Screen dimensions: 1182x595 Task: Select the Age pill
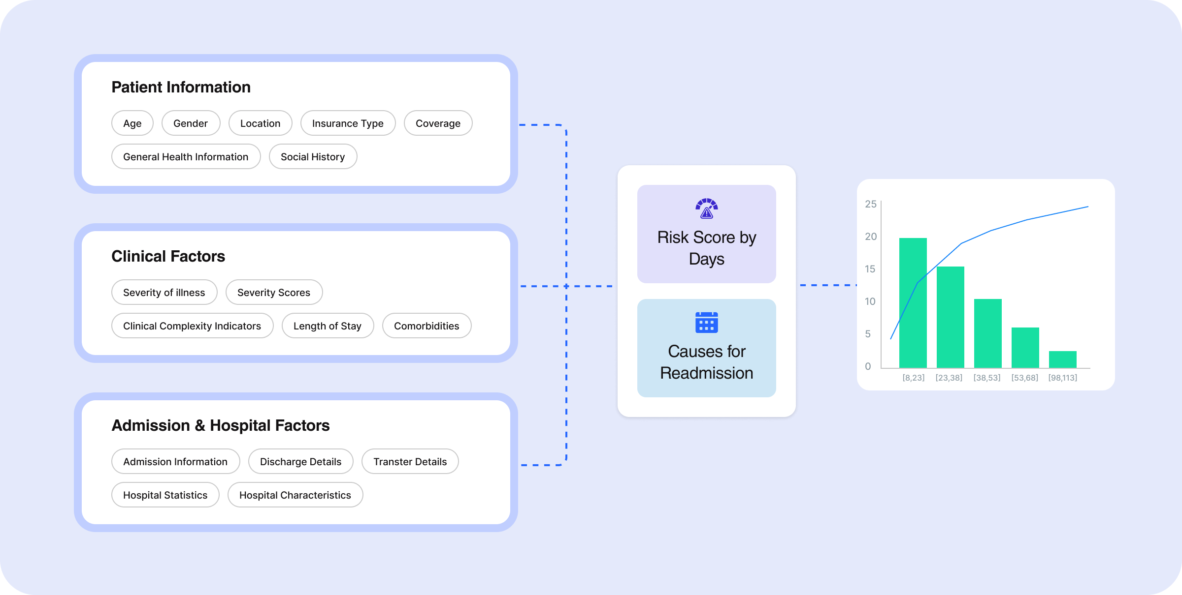click(x=132, y=123)
